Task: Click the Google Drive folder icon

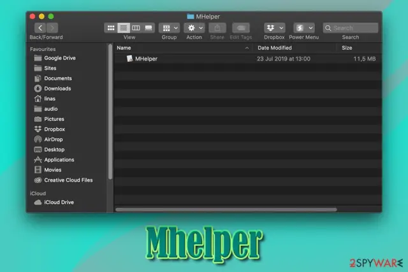Action: click(38, 58)
